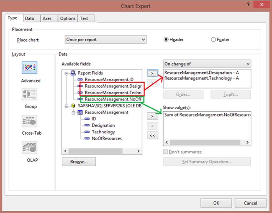This screenshot has height=213, width=272.
Task: Open the Text tab
Action: (86, 18)
